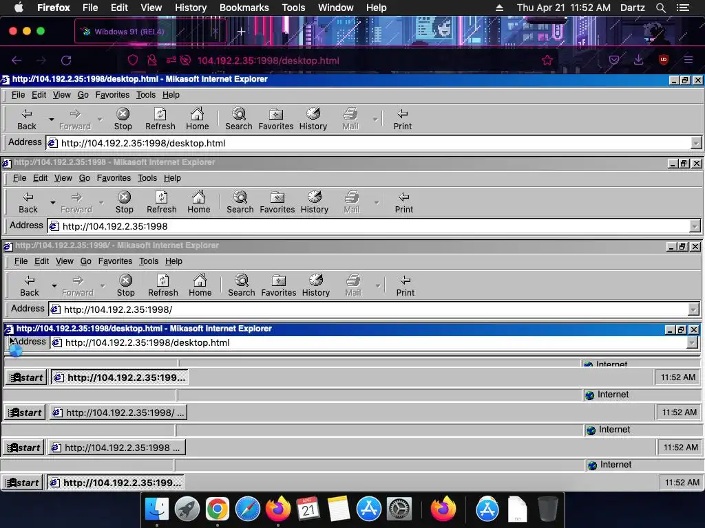Open History in the topmost Internet Explorer toolbar
Screen dimensions: 705x528
tap(313, 120)
